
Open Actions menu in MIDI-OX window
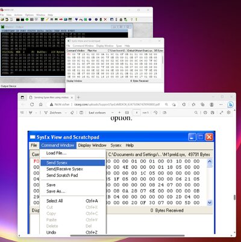point(18,15)
